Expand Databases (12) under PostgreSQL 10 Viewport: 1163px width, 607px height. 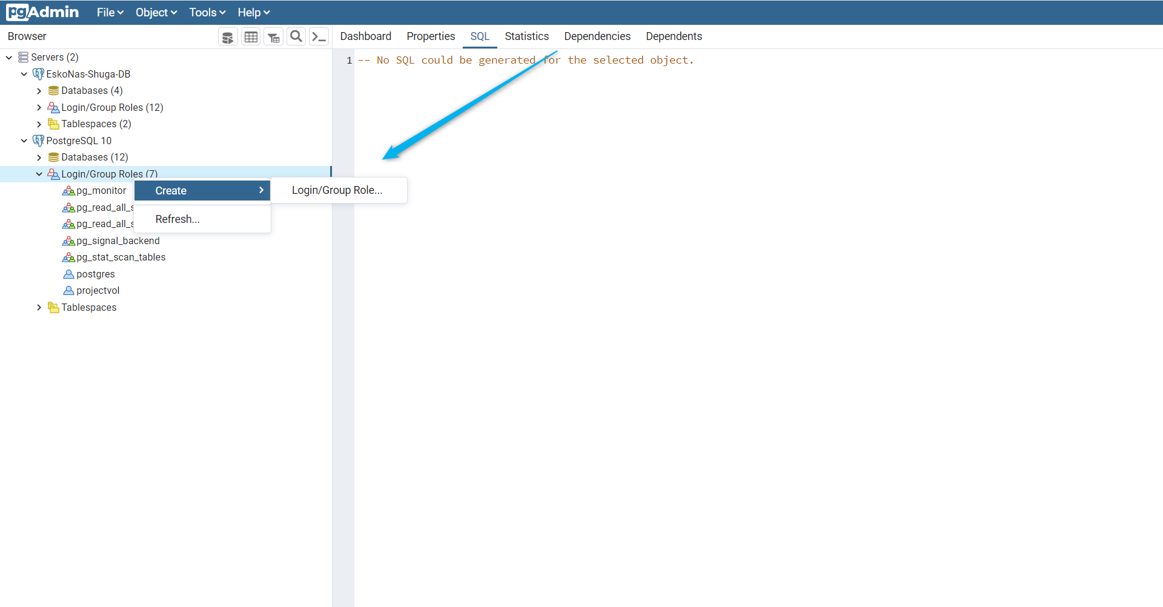coord(39,157)
